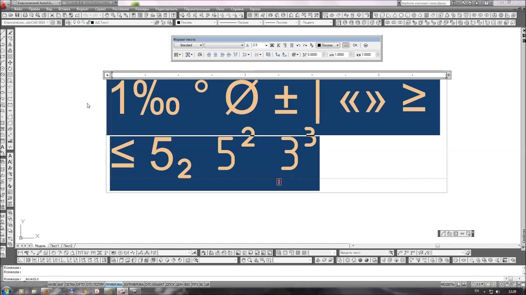Open the Файл menu
The width and height of the screenshot is (526, 295).
pos(18,9)
